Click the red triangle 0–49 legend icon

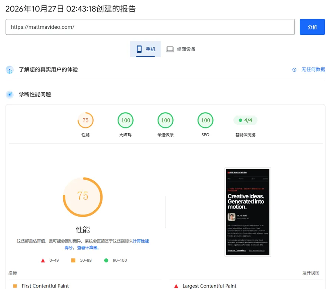[43, 261]
